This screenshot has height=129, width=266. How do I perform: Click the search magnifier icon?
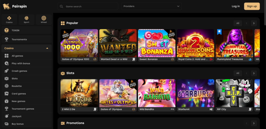pos(61,6)
